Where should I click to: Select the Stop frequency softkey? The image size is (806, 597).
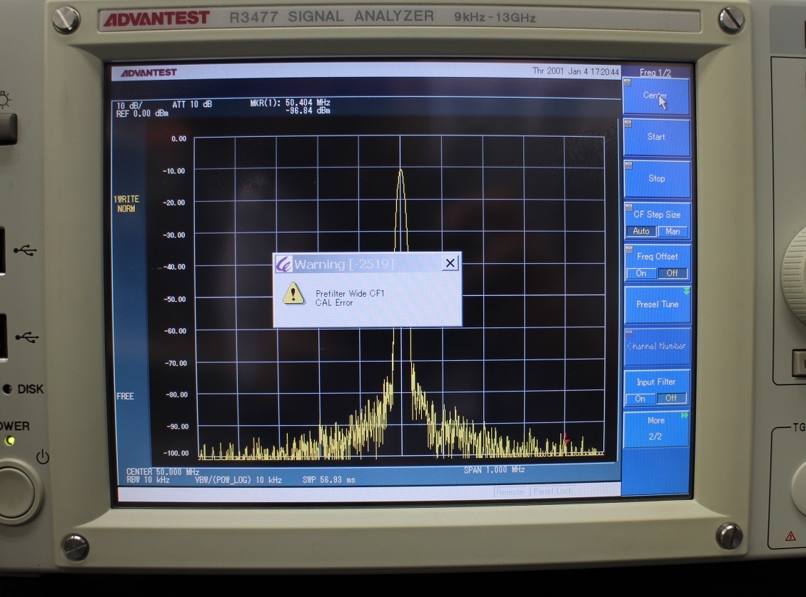pyautogui.click(x=657, y=179)
